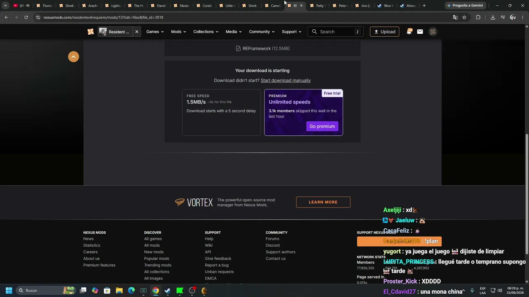Click the Go premium button

[x=322, y=126]
